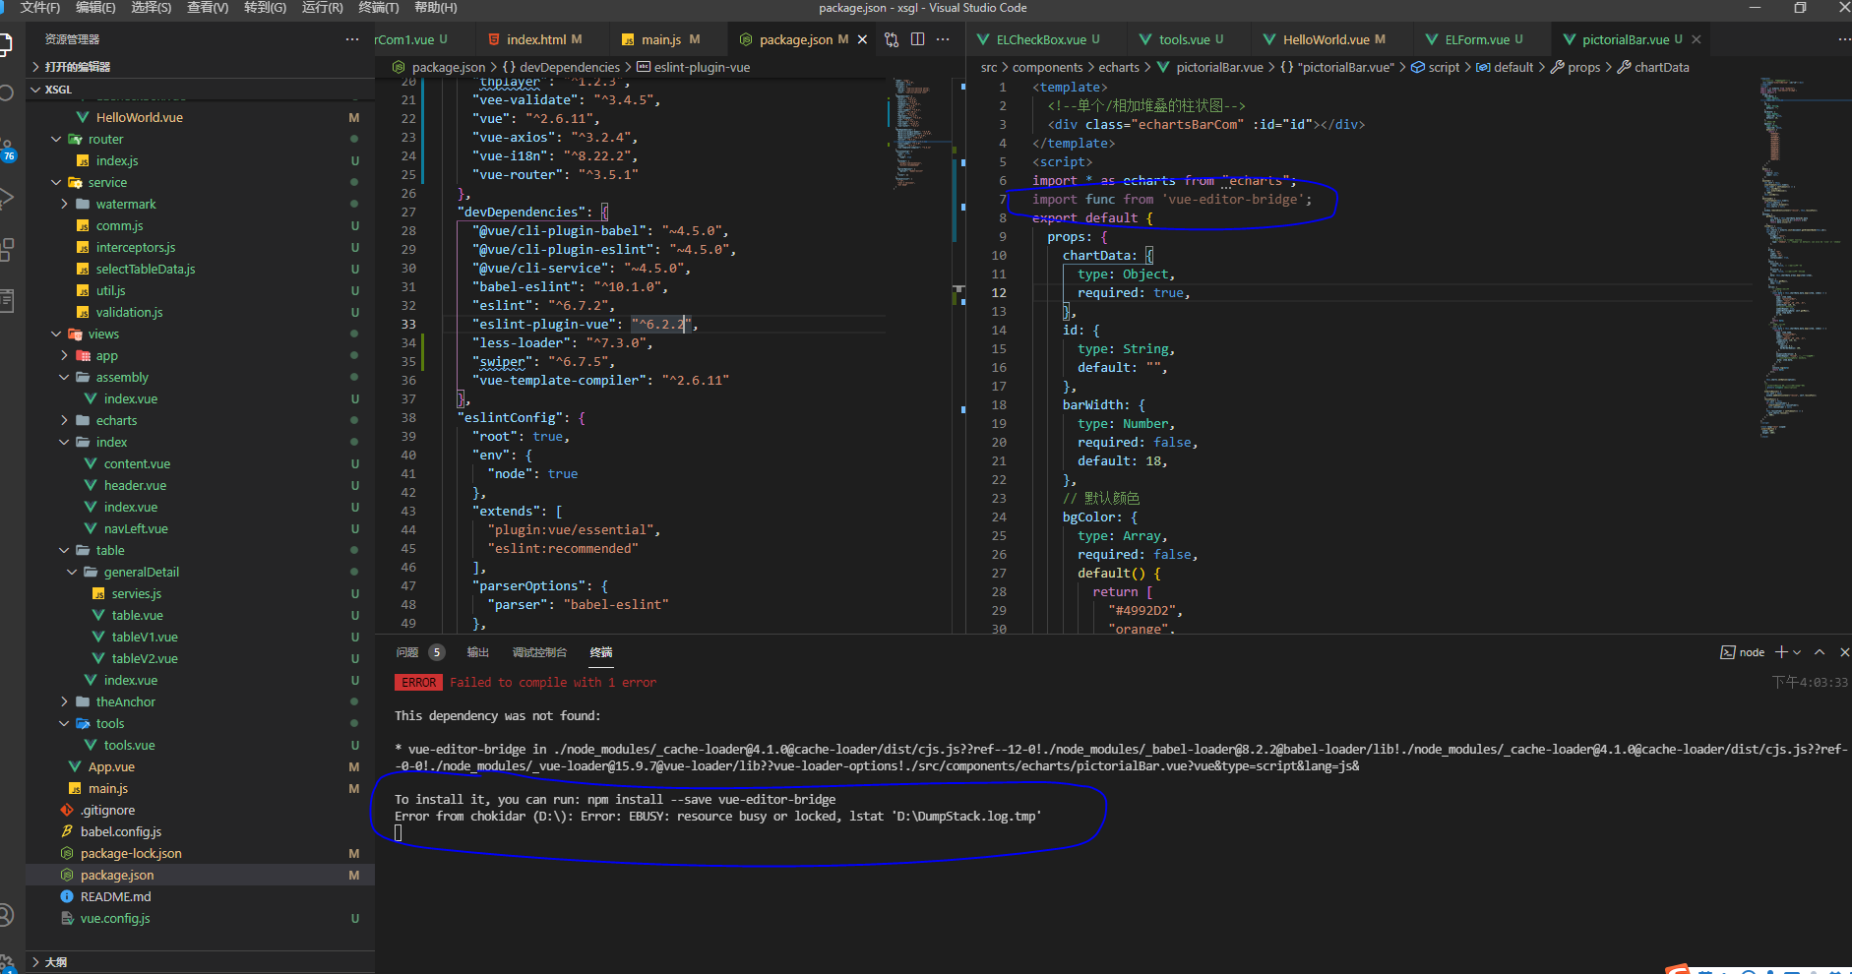The width and height of the screenshot is (1852, 974).
Task: Click open changes icon in left editor
Action: click(892, 39)
